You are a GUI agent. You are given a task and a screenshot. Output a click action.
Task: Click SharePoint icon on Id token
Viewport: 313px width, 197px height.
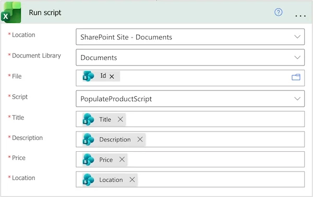[88, 76]
